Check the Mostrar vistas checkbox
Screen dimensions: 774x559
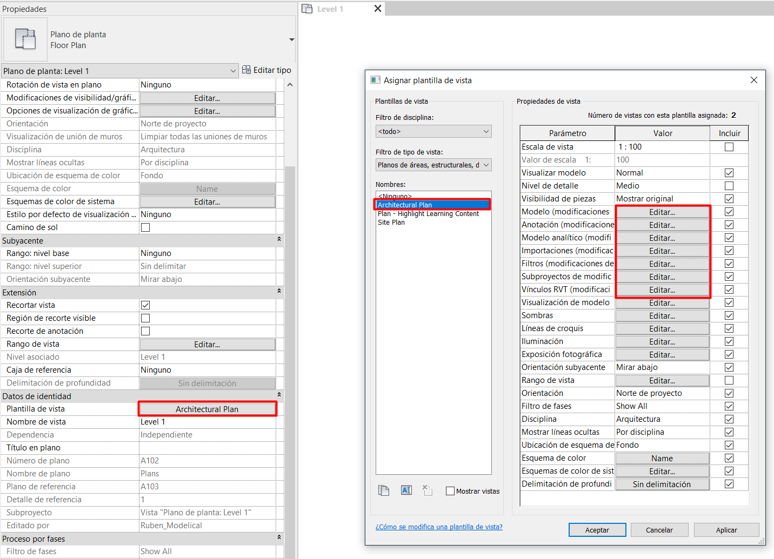450,491
